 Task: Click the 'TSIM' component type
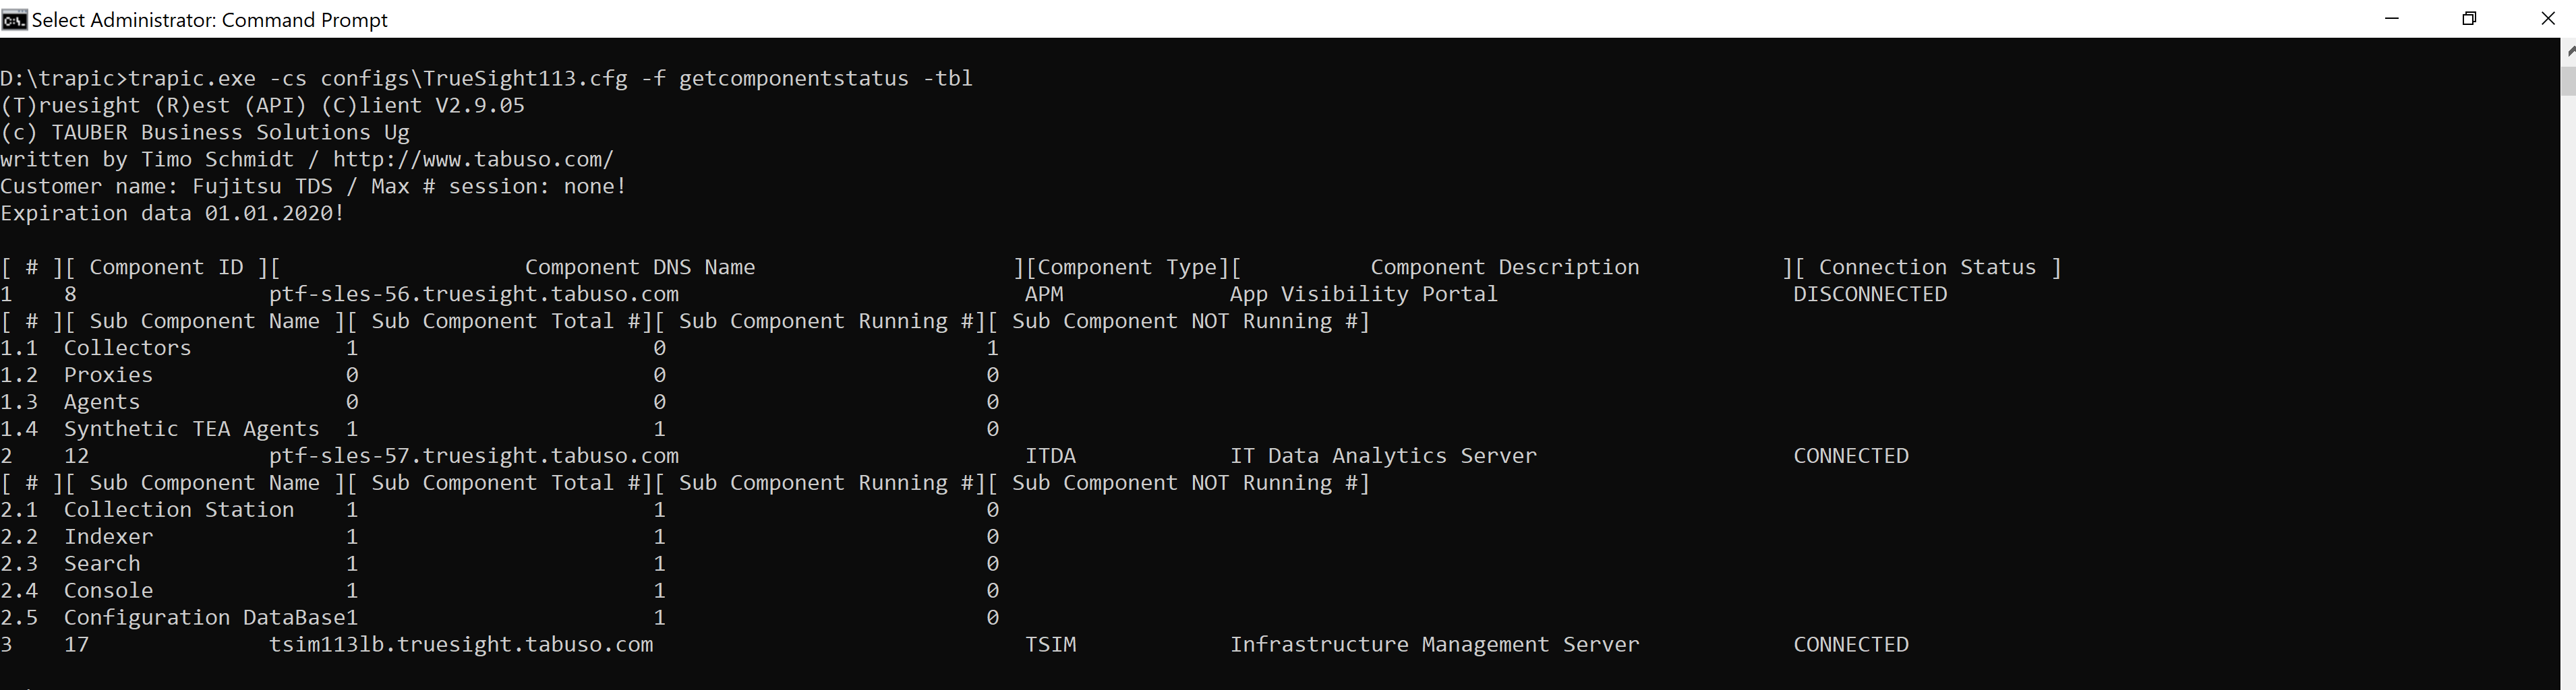[x=1051, y=644]
